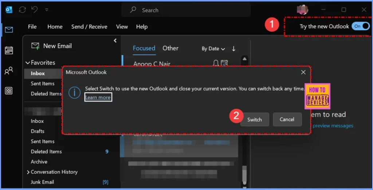Close the Microsoft Outlook dialog
The width and height of the screenshot is (373, 190).
click(x=303, y=72)
